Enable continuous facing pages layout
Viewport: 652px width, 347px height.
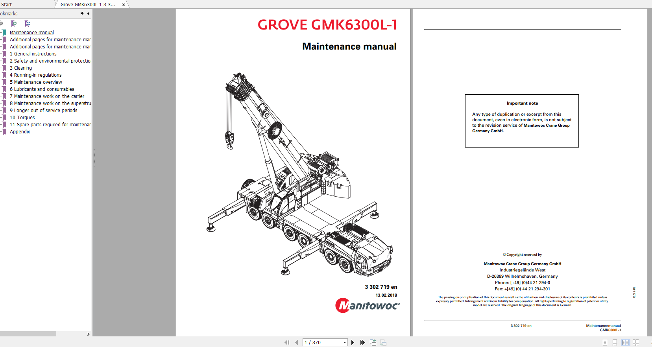click(635, 343)
